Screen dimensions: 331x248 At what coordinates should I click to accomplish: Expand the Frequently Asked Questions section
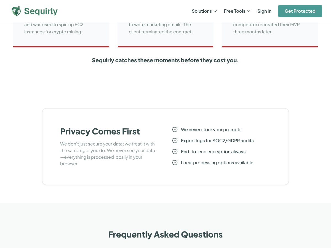[x=165, y=234]
